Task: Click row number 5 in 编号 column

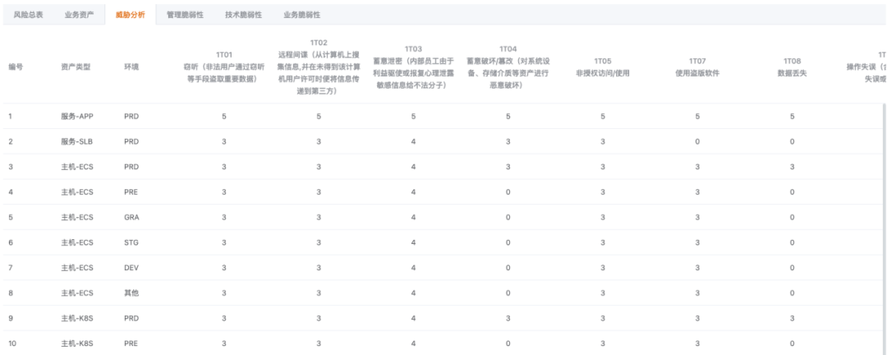Action: pos(11,218)
